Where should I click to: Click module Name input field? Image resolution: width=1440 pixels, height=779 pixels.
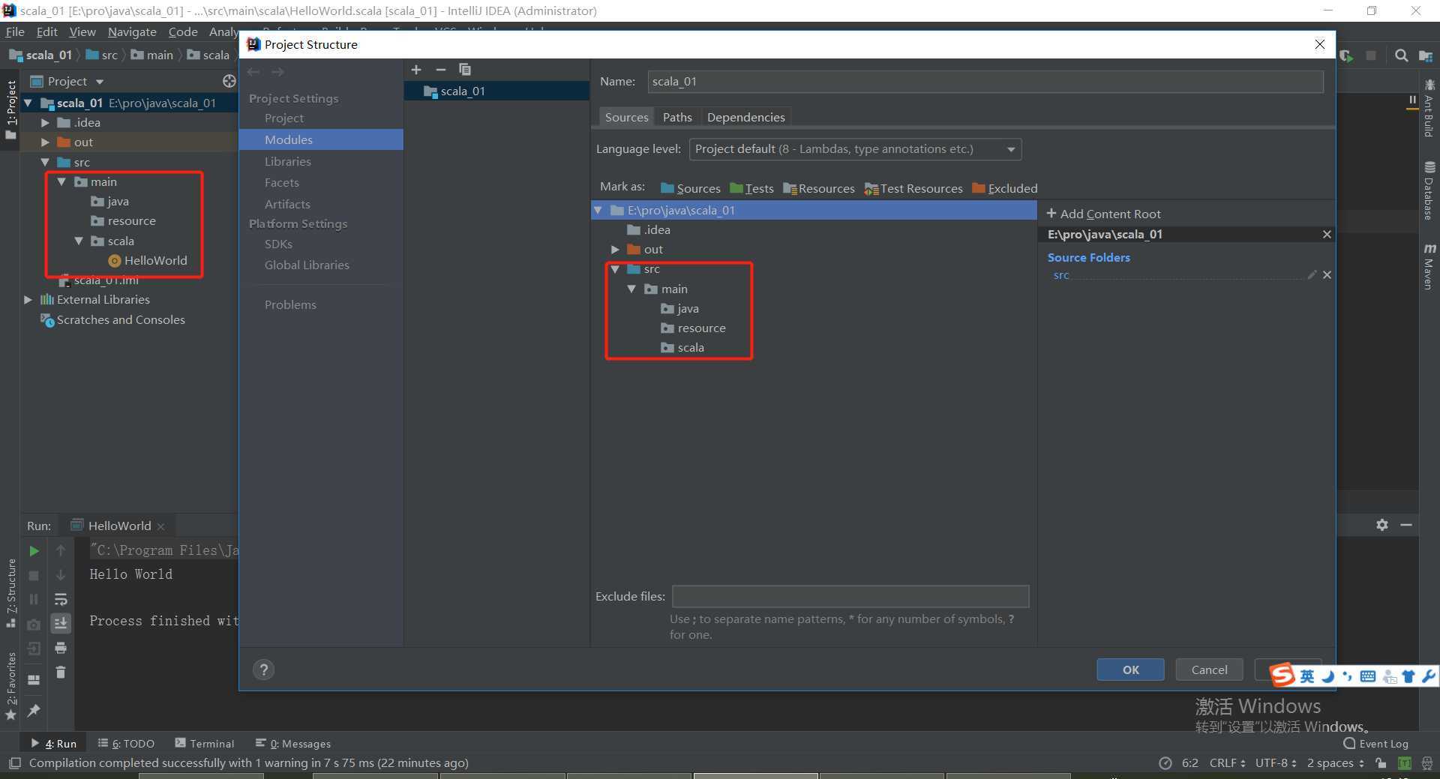pyautogui.click(x=985, y=82)
